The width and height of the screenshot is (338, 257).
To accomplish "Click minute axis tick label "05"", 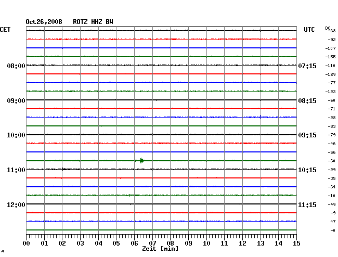I will (116, 243).
